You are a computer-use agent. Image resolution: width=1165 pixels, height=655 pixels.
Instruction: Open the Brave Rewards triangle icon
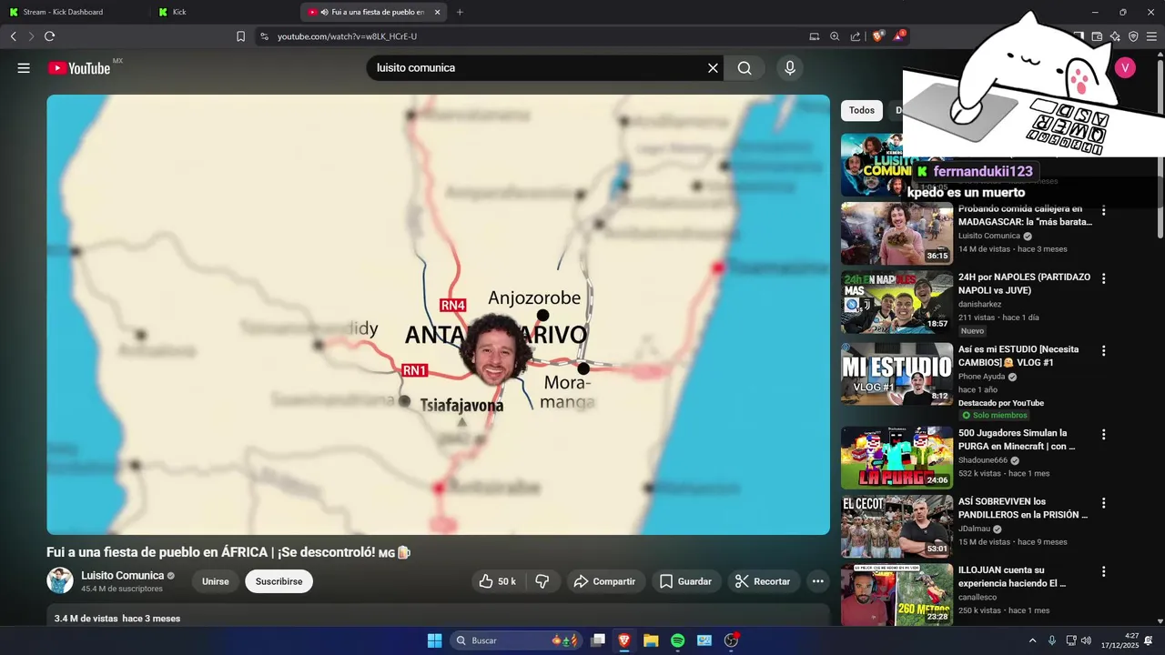click(899, 36)
